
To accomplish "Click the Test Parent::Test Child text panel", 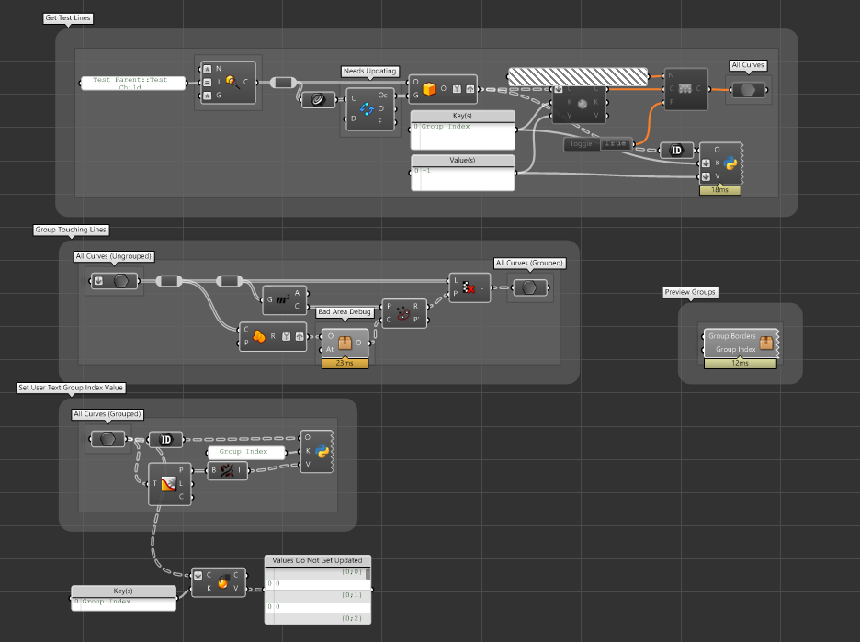I will tap(133, 84).
